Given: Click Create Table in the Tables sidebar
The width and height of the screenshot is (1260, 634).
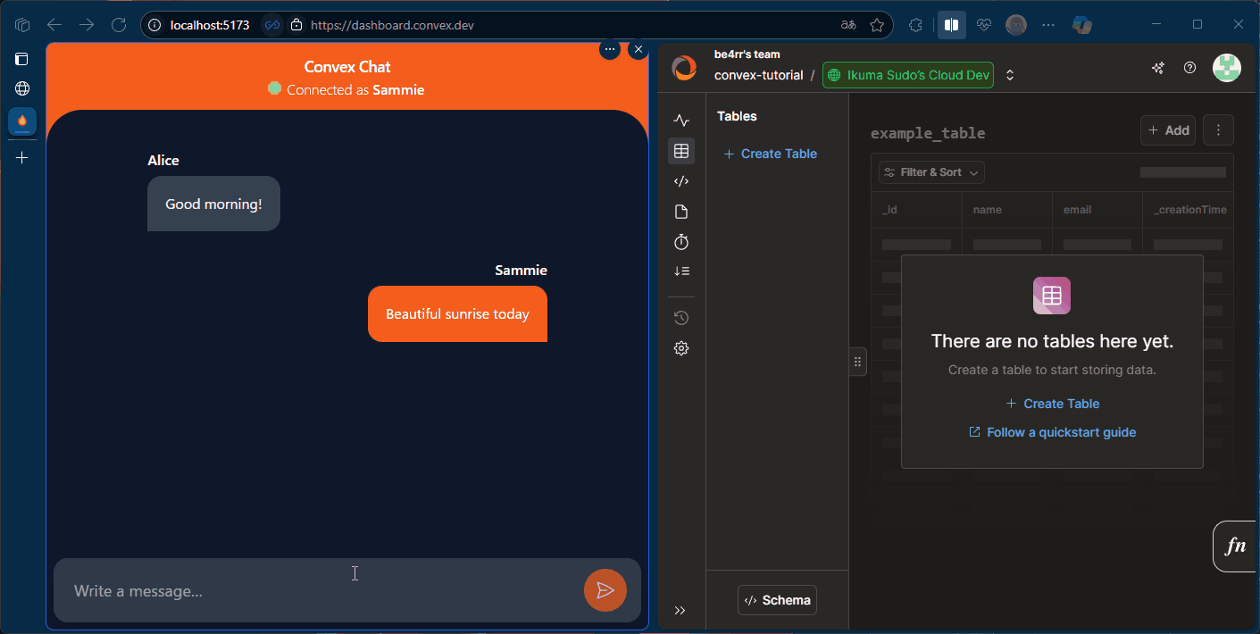Looking at the screenshot, I should click(771, 154).
